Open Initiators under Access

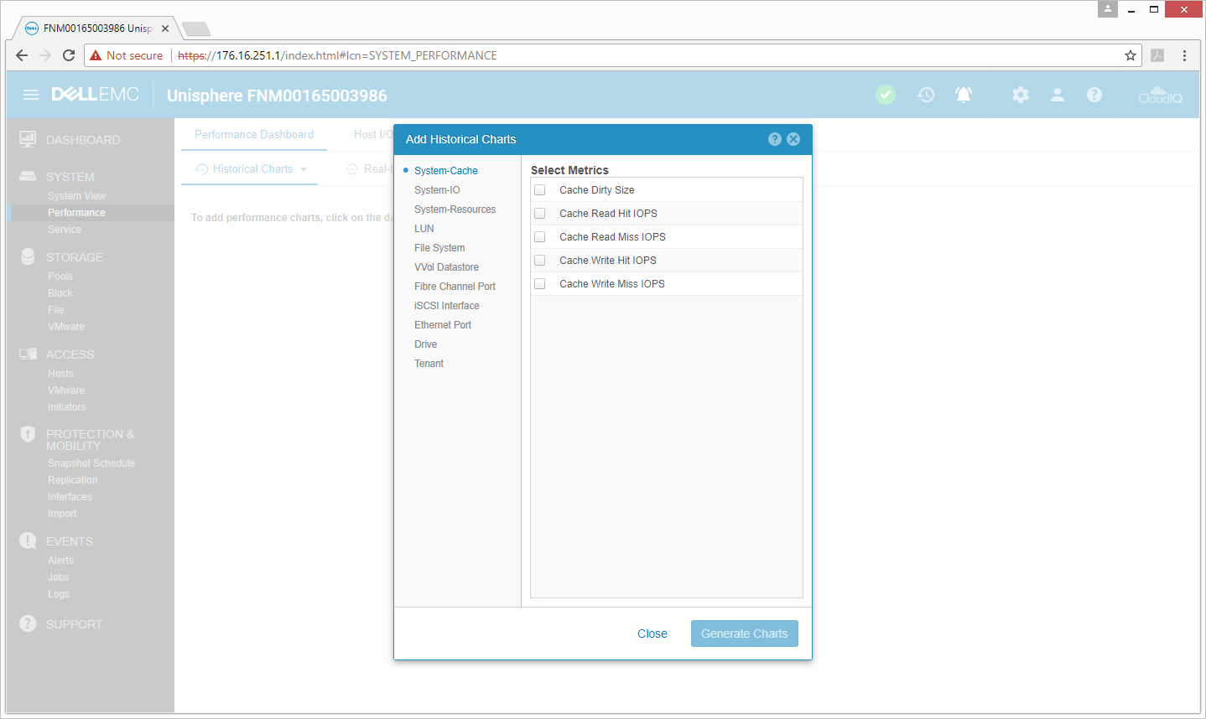(66, 407)
